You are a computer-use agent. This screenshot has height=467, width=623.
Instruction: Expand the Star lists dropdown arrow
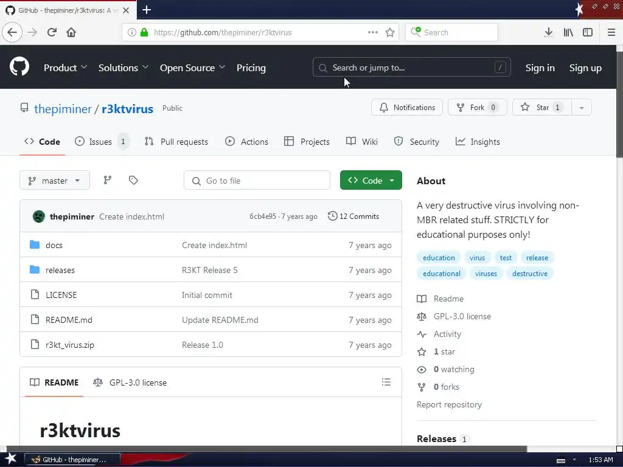581,107
